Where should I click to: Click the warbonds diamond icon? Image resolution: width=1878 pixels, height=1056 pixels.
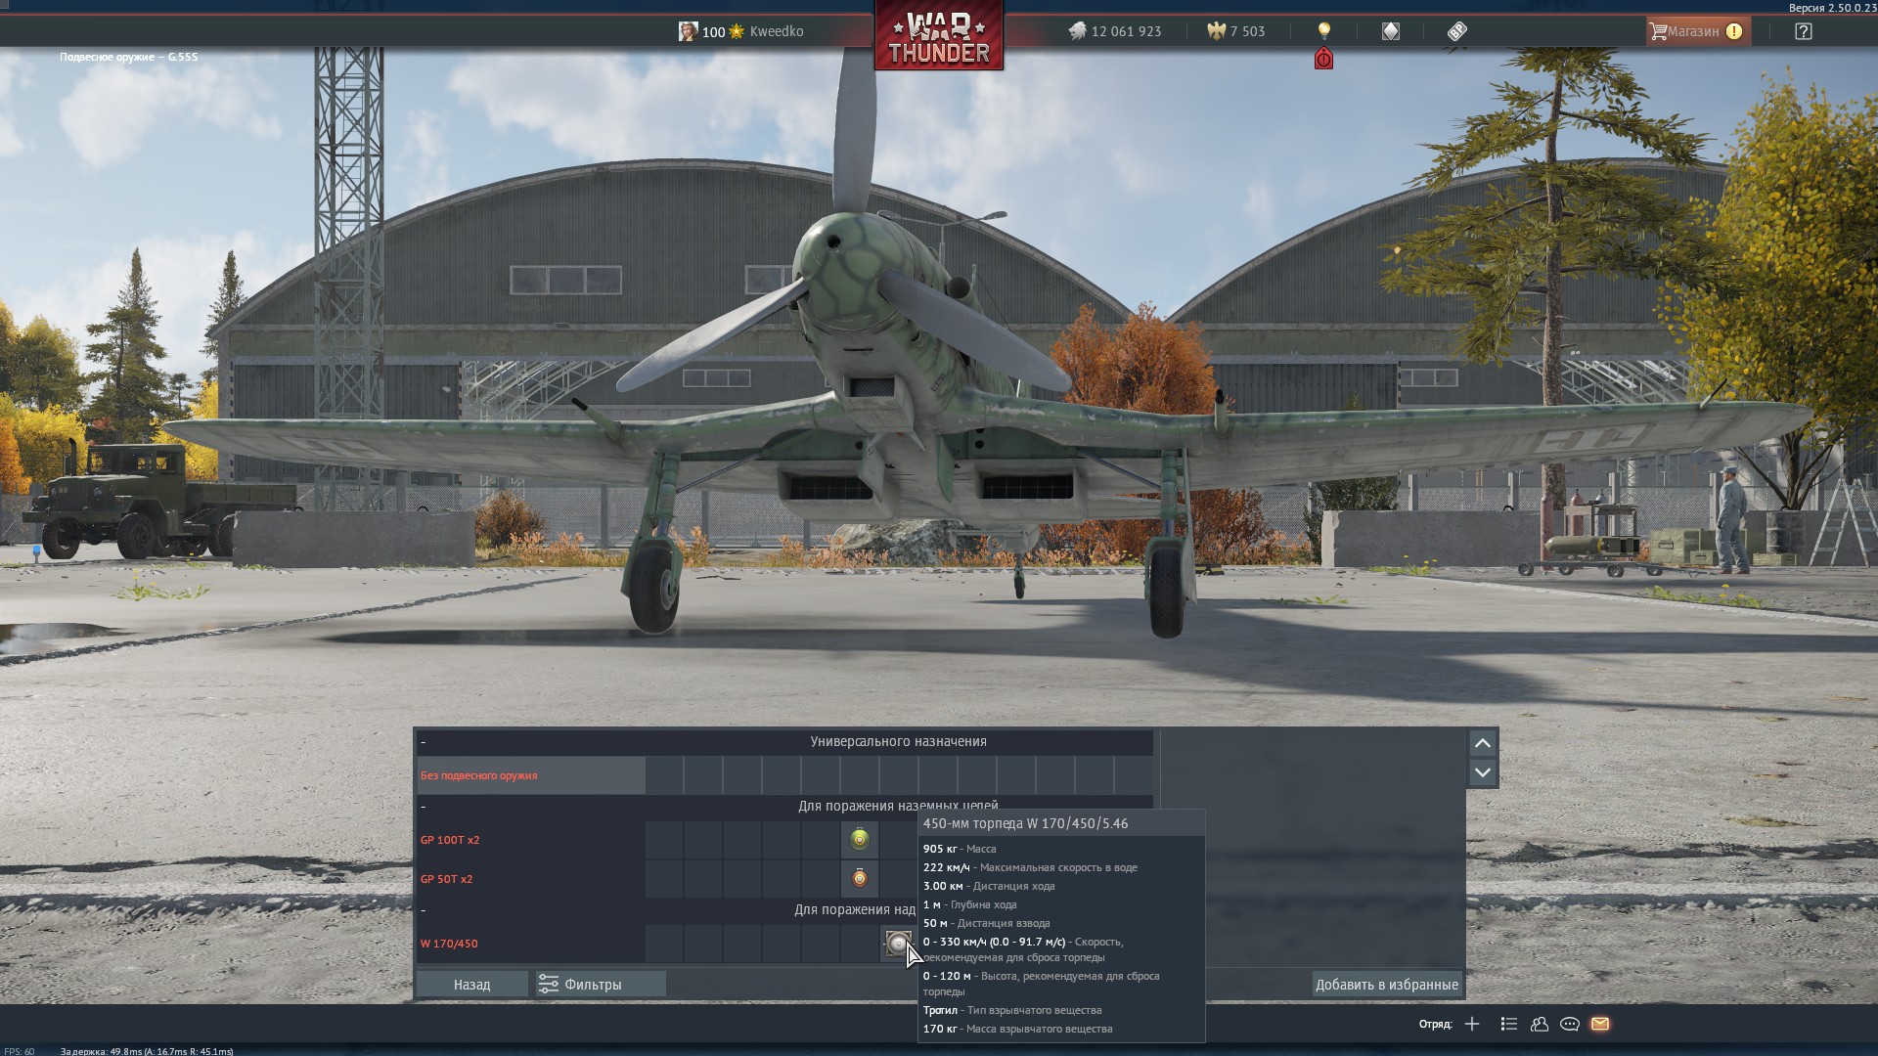[x=1390, y=31]
